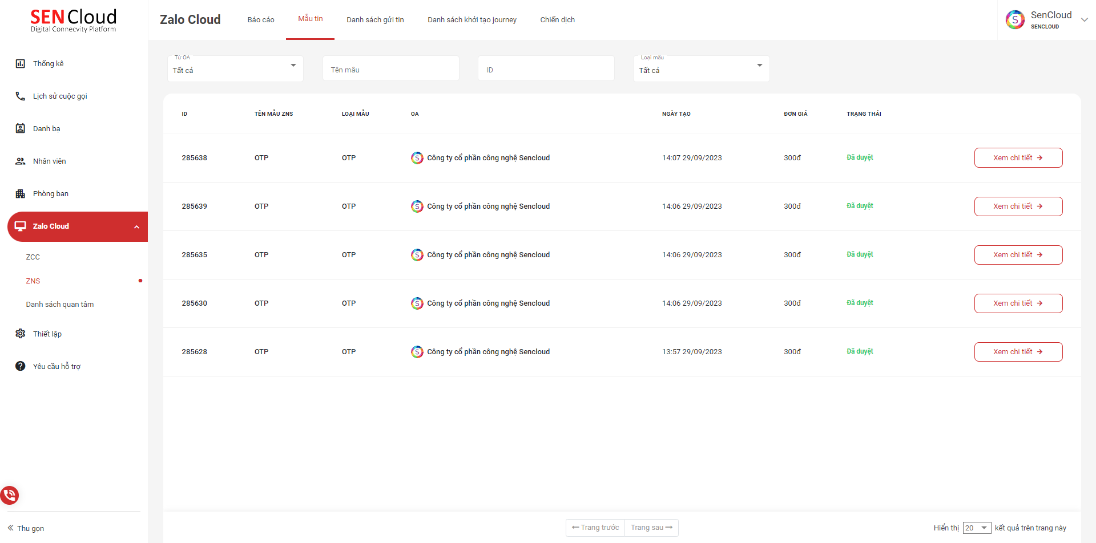Expand the SenCloud account menu chevron
This screenshot has height=543, width=1096.
tap(1084, 20)
